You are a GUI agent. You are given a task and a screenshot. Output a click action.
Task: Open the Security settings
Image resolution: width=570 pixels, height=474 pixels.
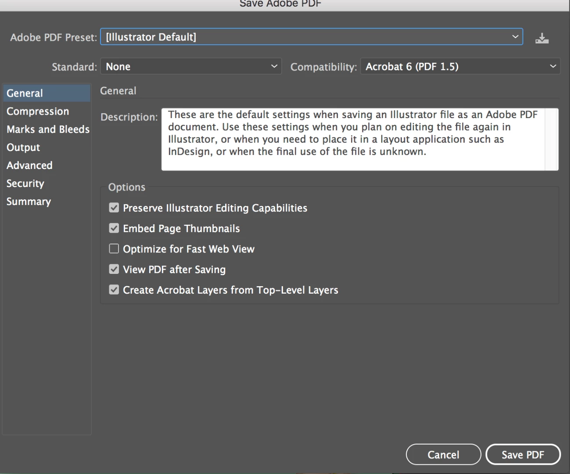47,183
